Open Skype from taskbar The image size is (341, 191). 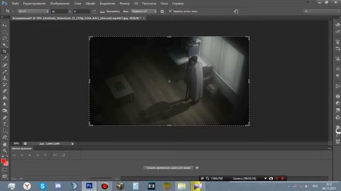(43, 186)
